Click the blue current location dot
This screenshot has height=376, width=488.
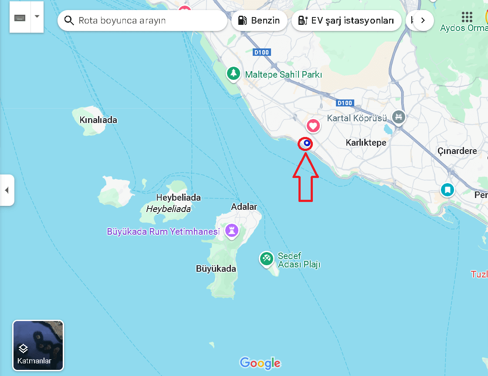click(x=307, y=144)
